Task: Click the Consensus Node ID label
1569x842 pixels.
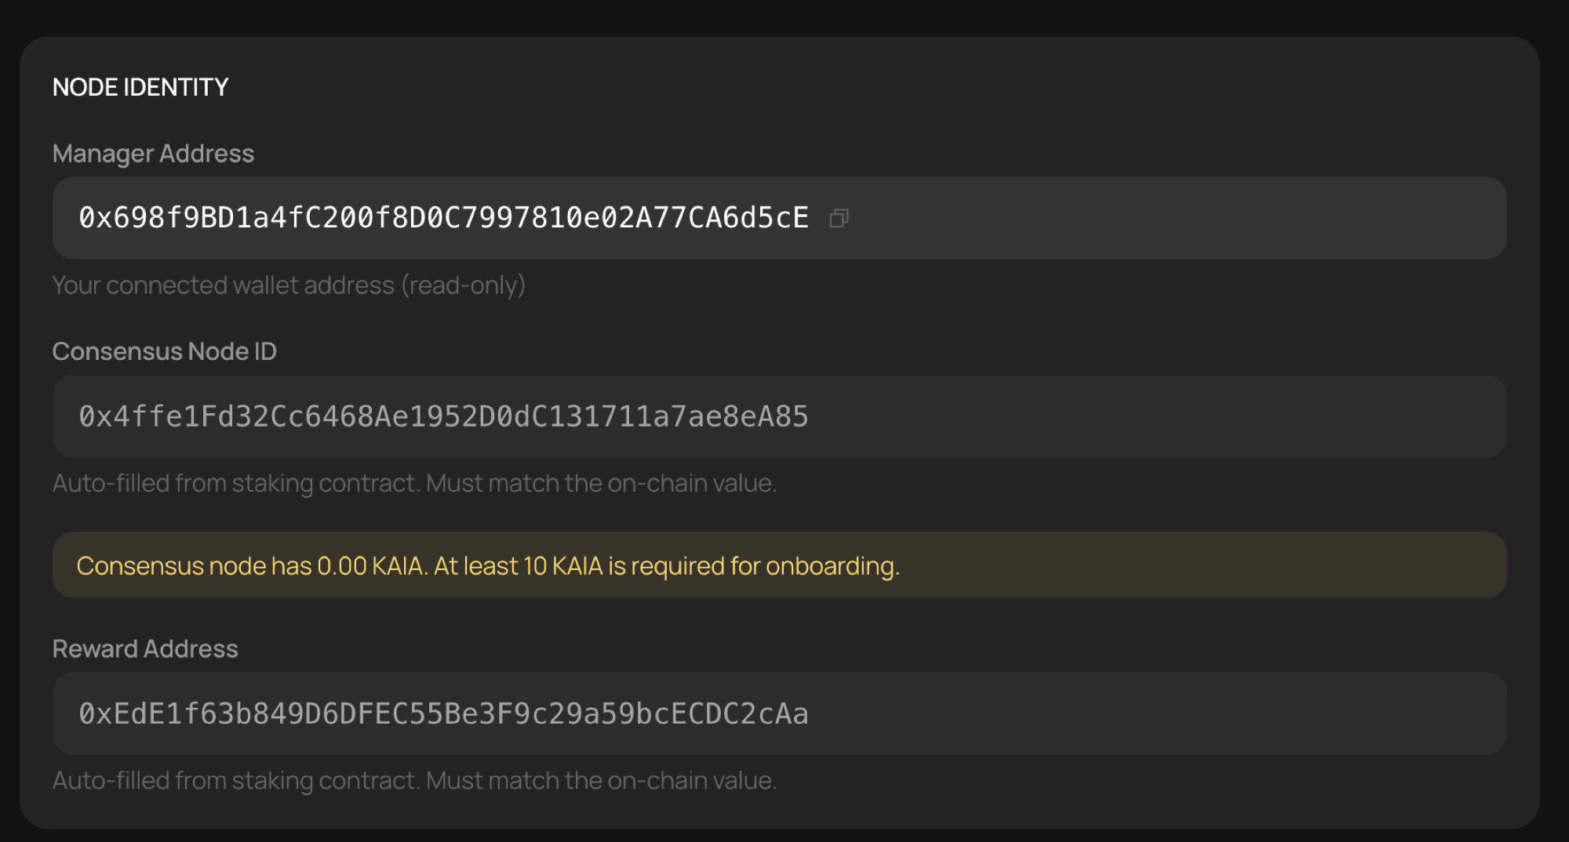Action: tap(164, 351)
